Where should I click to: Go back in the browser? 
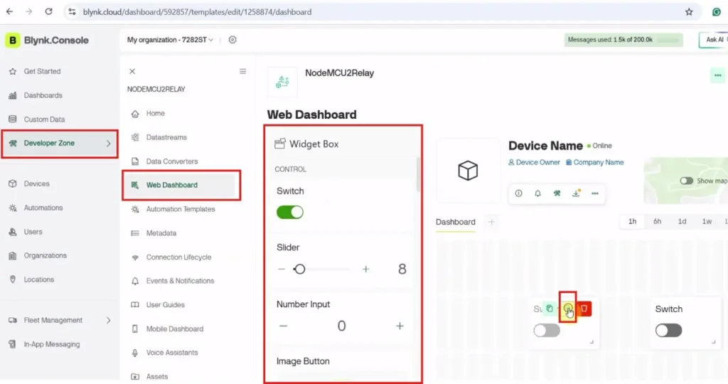(10, 11)
